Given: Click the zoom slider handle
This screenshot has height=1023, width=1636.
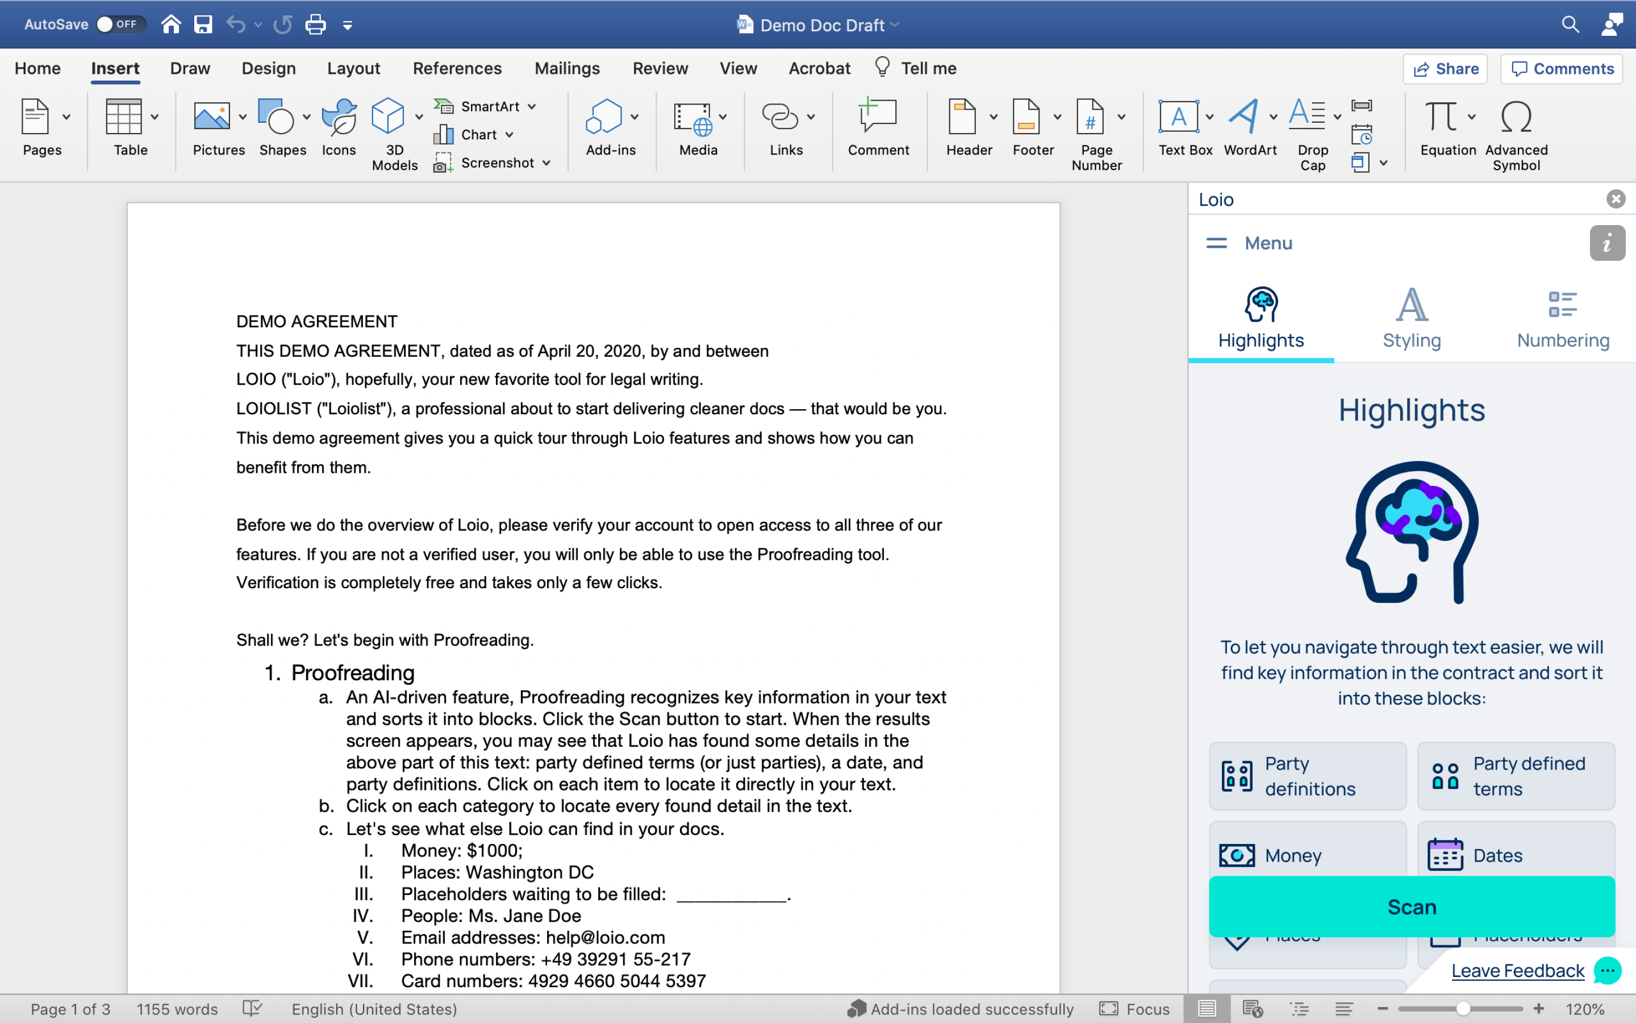Looking at the screenshot, I should click(1463, 1009).
